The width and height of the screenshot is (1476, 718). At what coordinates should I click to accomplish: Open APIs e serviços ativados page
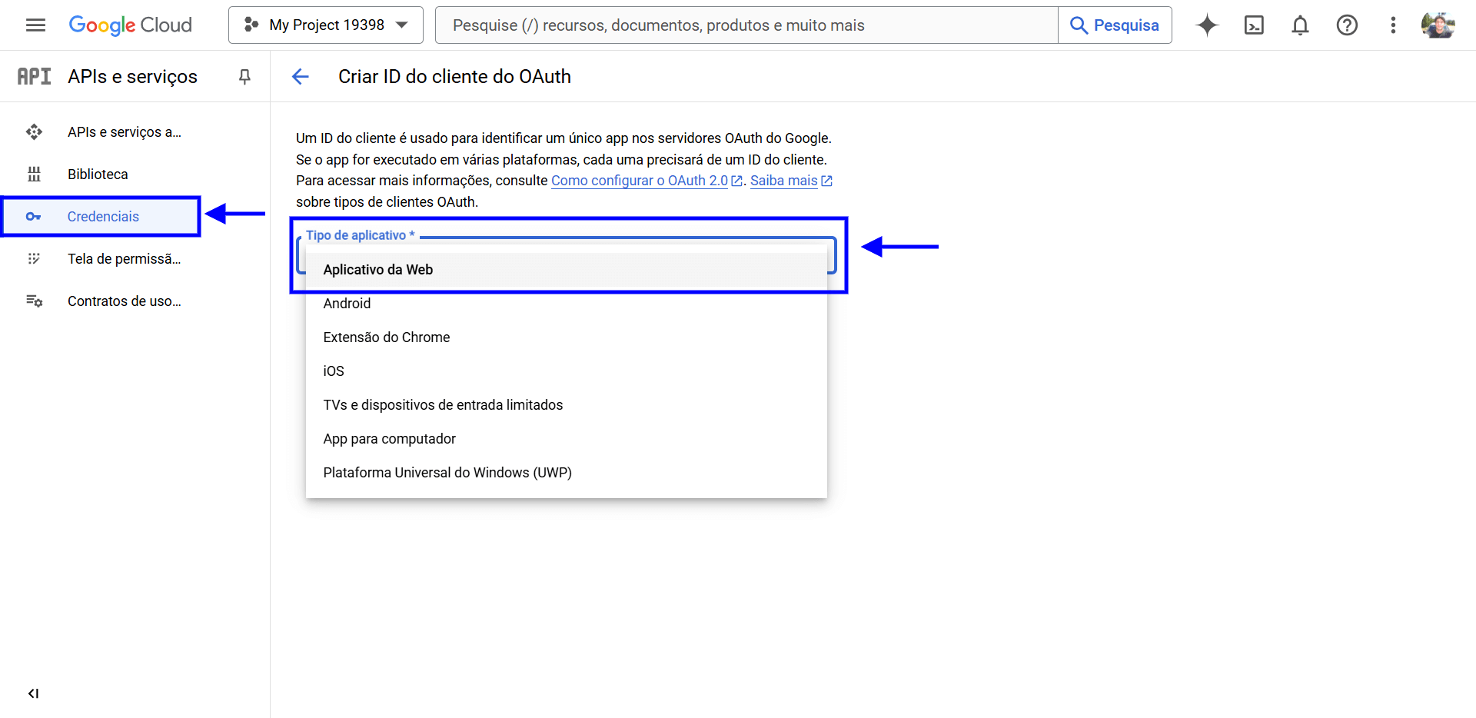125,132
